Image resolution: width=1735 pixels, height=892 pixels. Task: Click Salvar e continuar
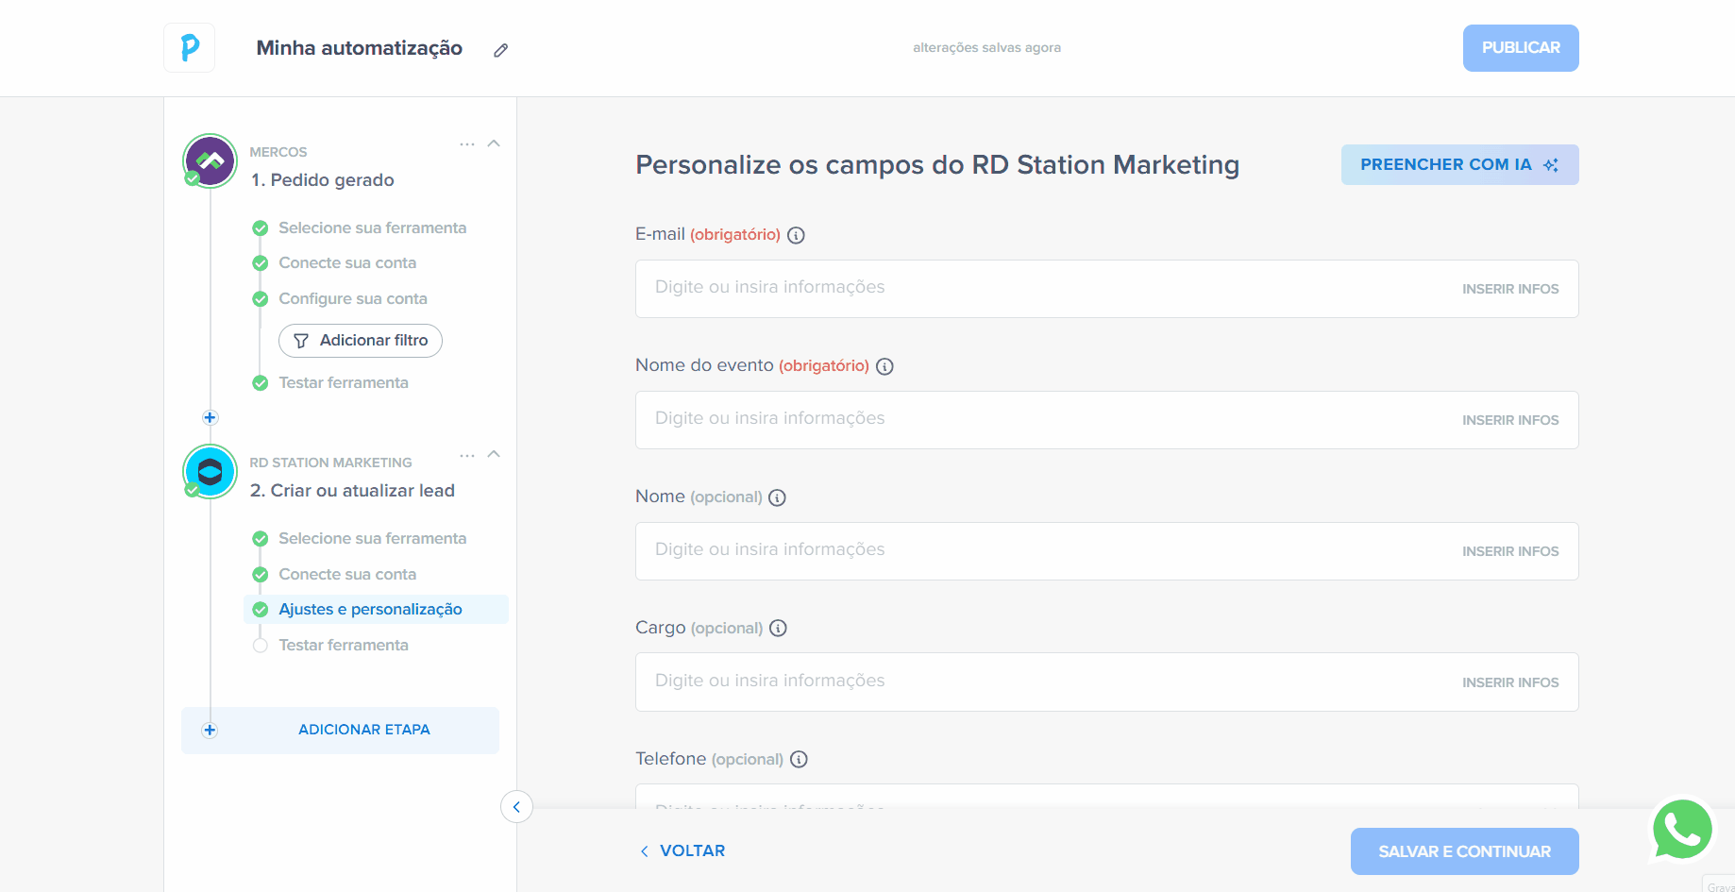click(x=1464, y=851)
